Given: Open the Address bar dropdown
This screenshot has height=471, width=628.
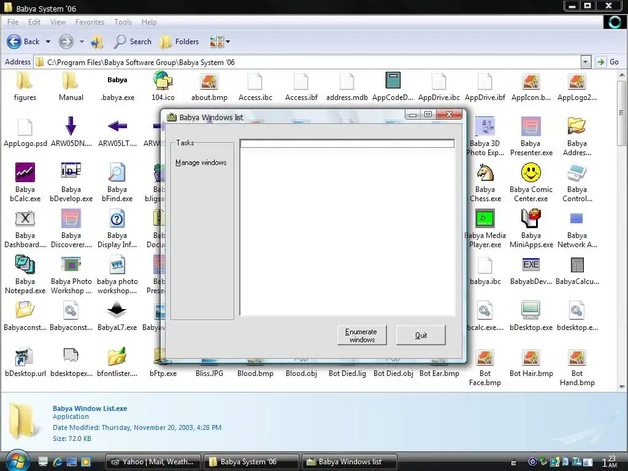Looking at the screenshot, I should [586, 62].
